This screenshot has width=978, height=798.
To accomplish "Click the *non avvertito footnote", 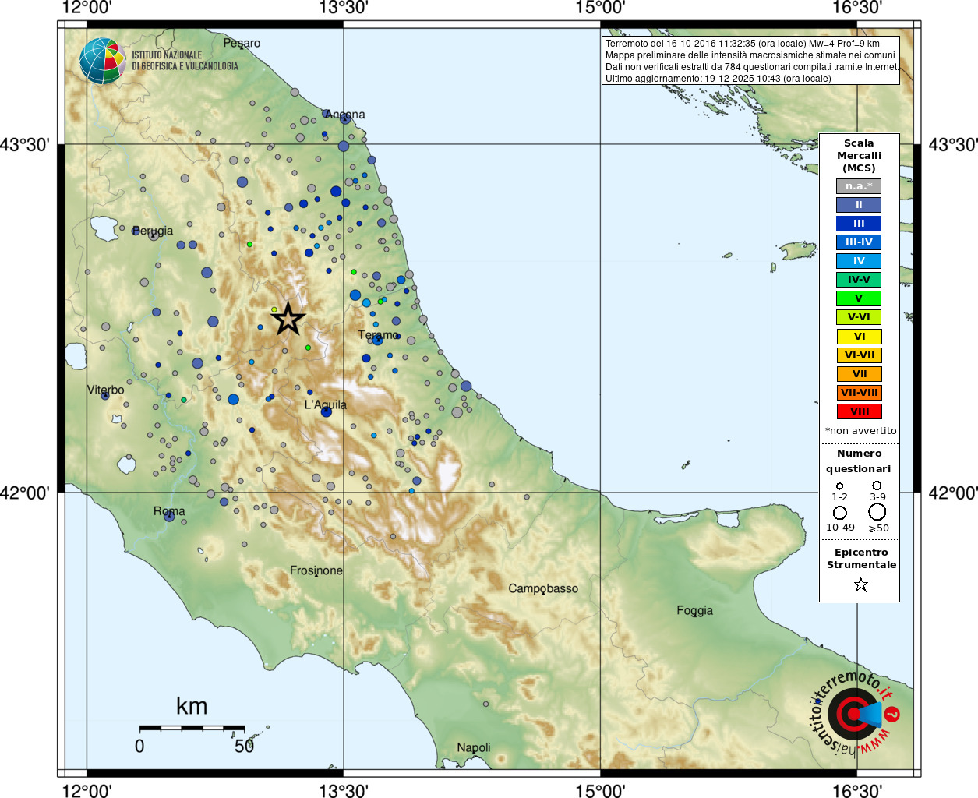I will pos(860,430).
